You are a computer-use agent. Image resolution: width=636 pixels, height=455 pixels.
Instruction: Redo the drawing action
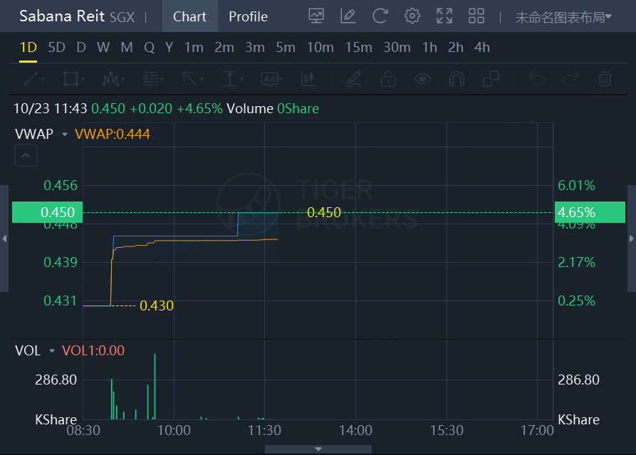(570, 78)
